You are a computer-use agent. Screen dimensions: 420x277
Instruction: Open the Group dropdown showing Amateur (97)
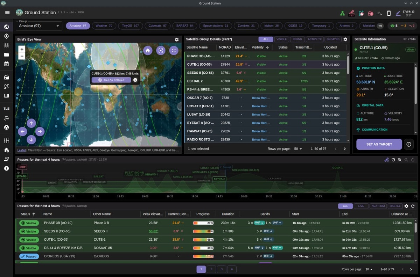point(39,26)
